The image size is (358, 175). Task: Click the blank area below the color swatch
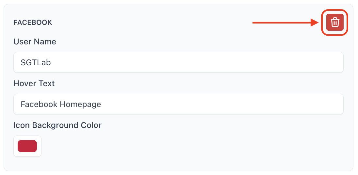pos(27,164)
